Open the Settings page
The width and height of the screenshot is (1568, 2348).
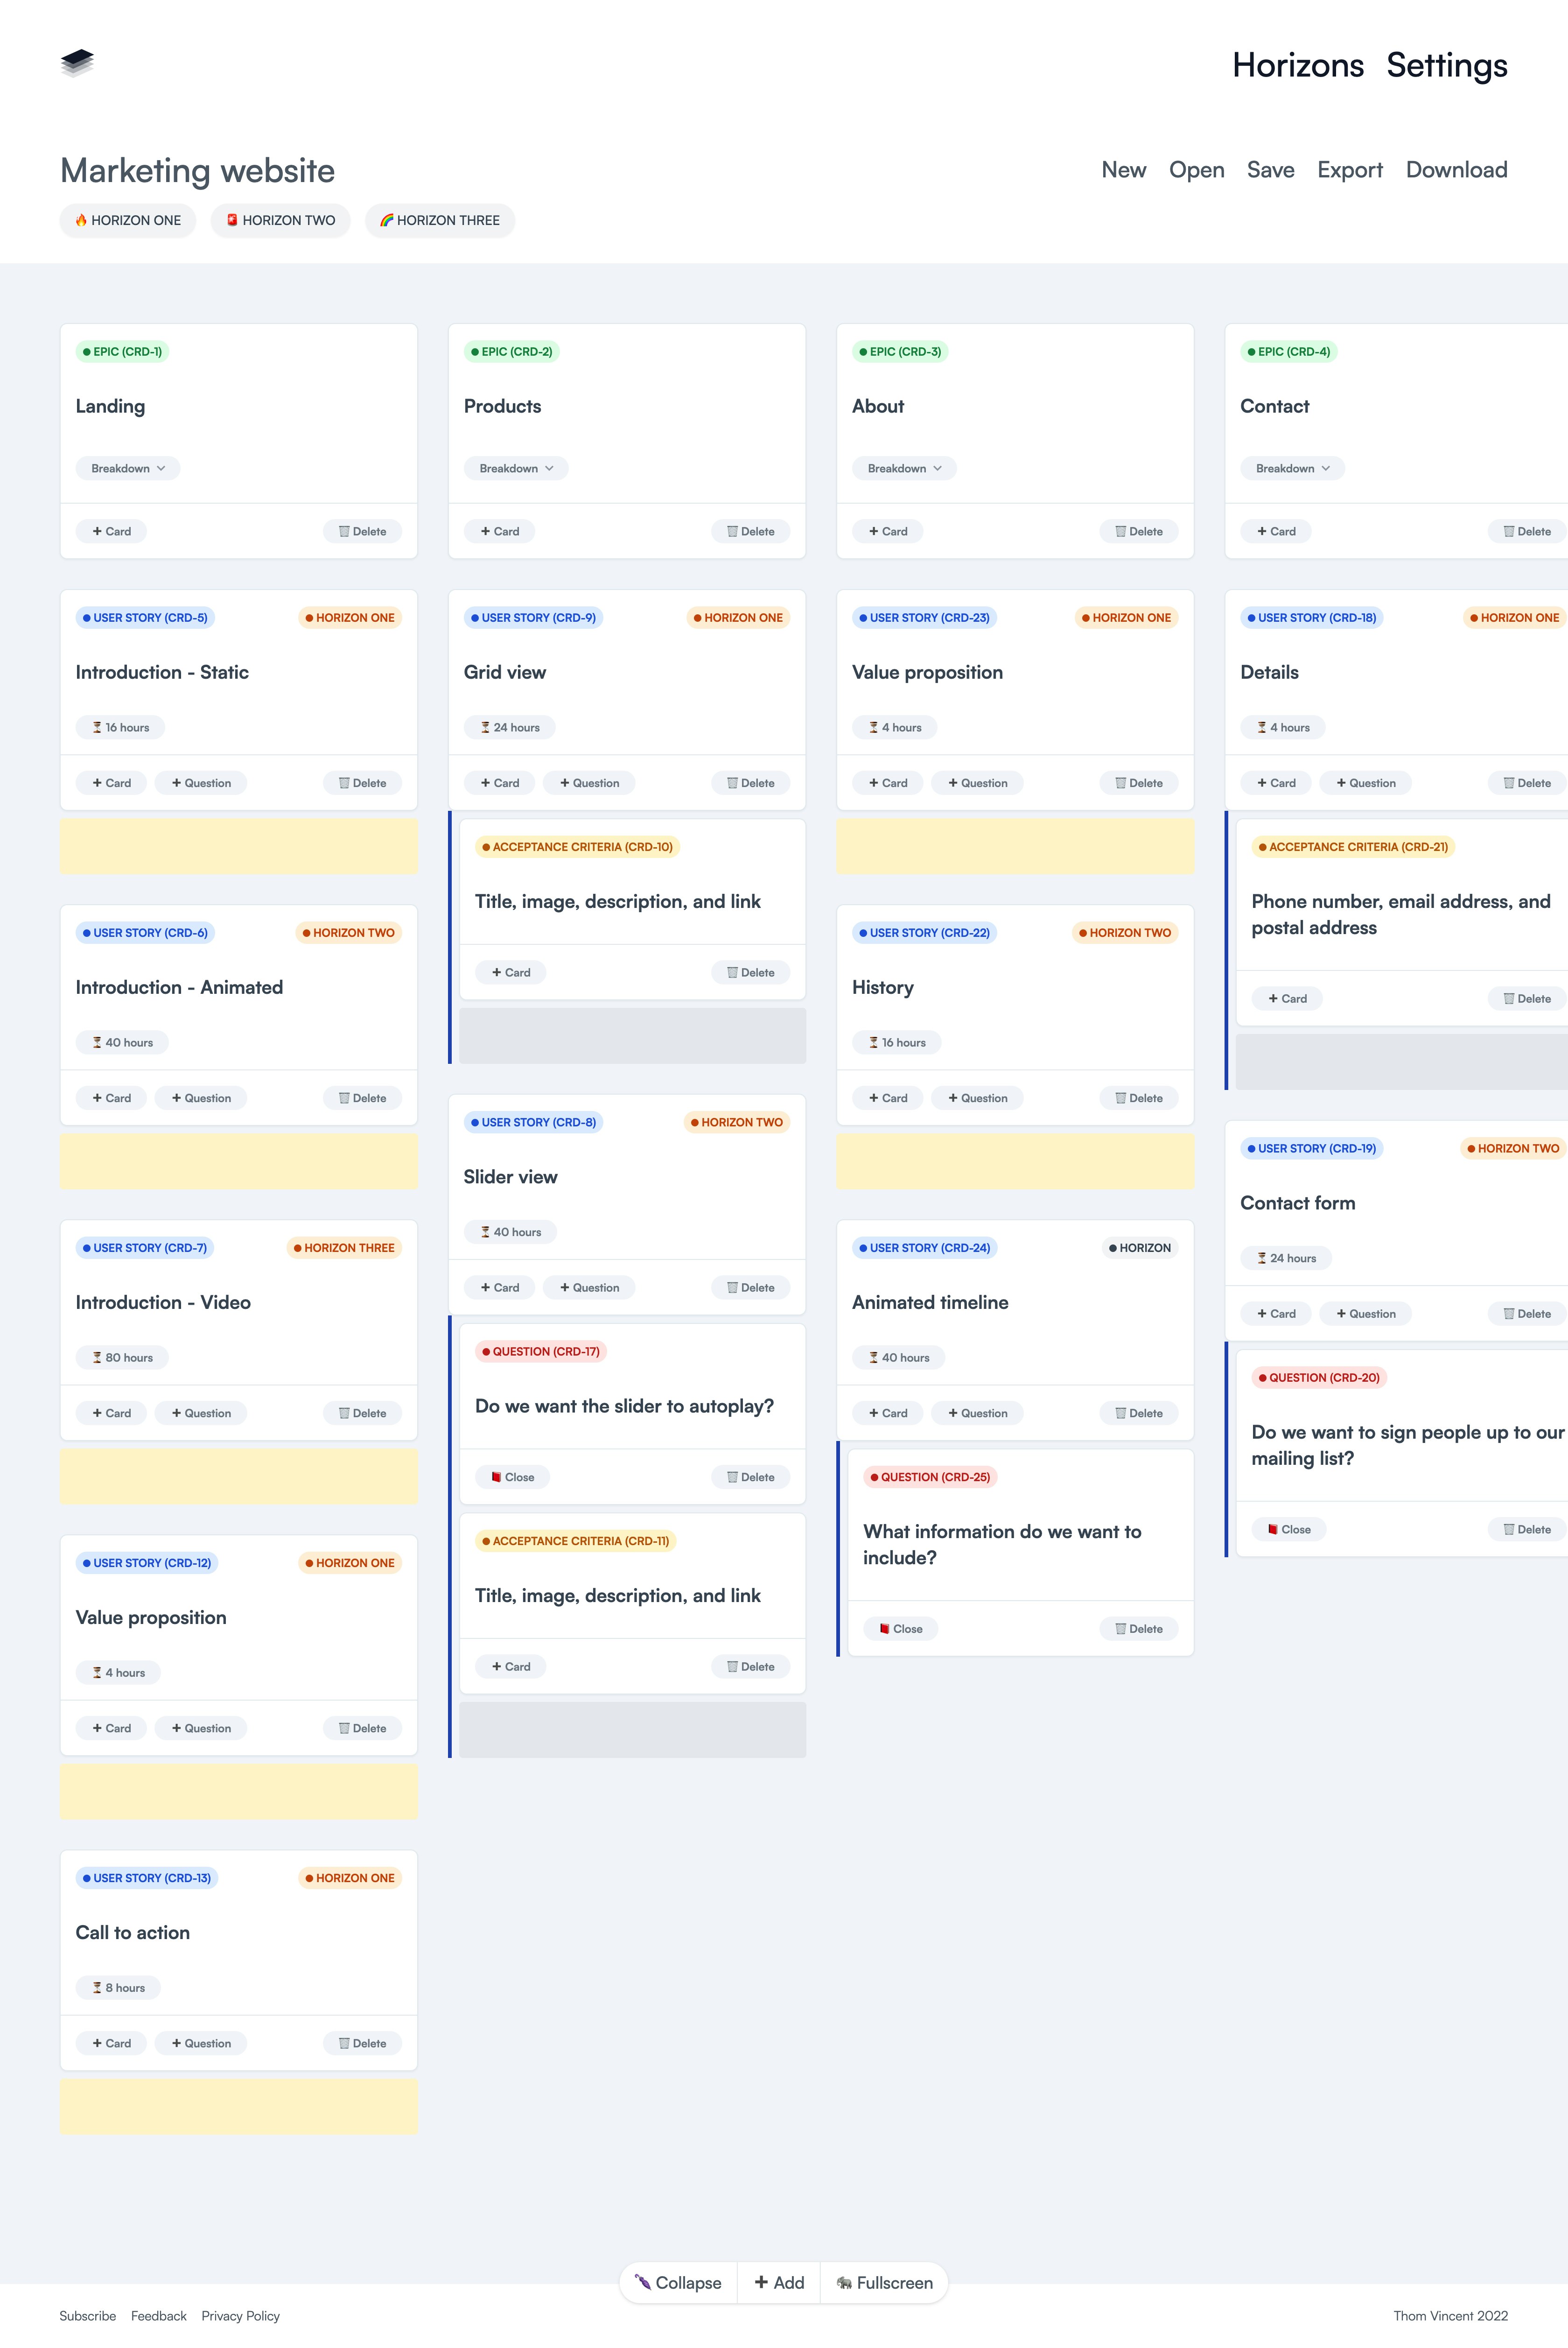coord(1446,65)
